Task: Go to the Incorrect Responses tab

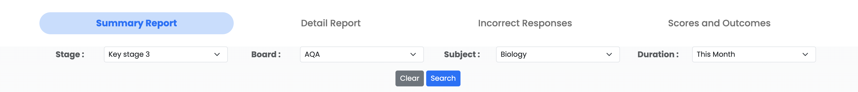Action: [525, 23]
